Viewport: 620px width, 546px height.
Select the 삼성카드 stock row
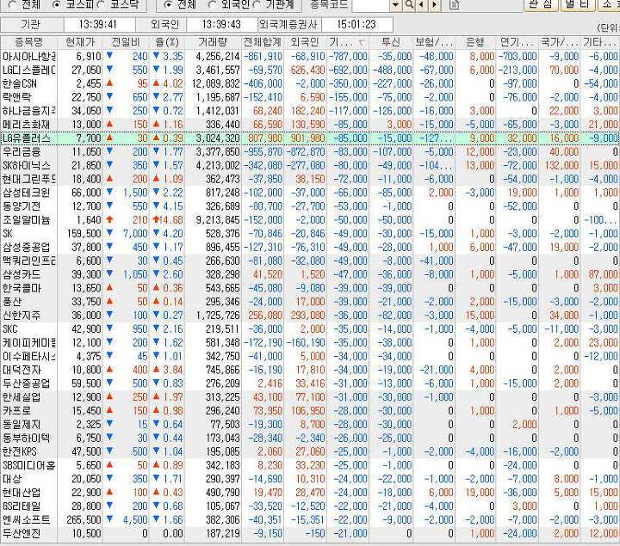[310, 275]
